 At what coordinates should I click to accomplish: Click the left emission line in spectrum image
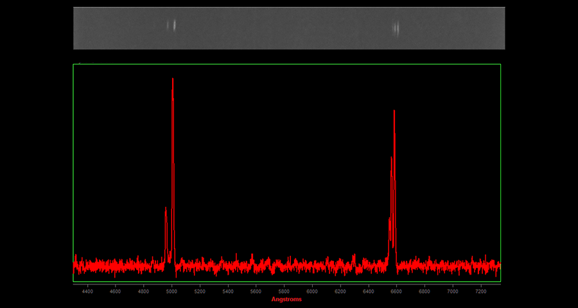pyautogui.click(x=171, y=26)
